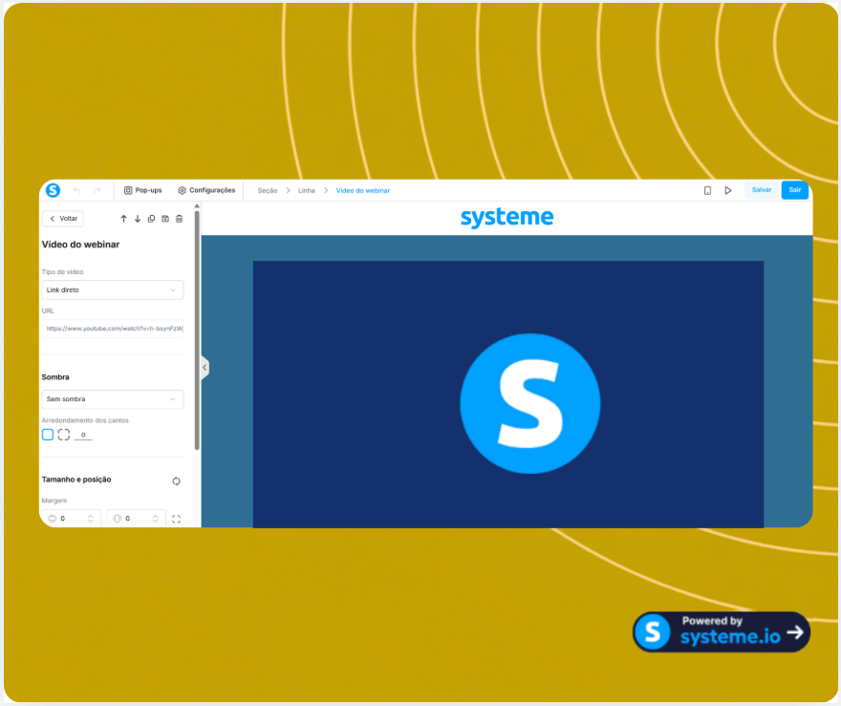This screenshot has height=706, width=841.
Task: Open the page preview play icon
Action: [x=728, y=190]
